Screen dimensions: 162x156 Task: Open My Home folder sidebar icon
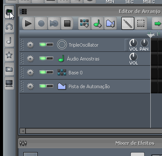pos(9,69)
